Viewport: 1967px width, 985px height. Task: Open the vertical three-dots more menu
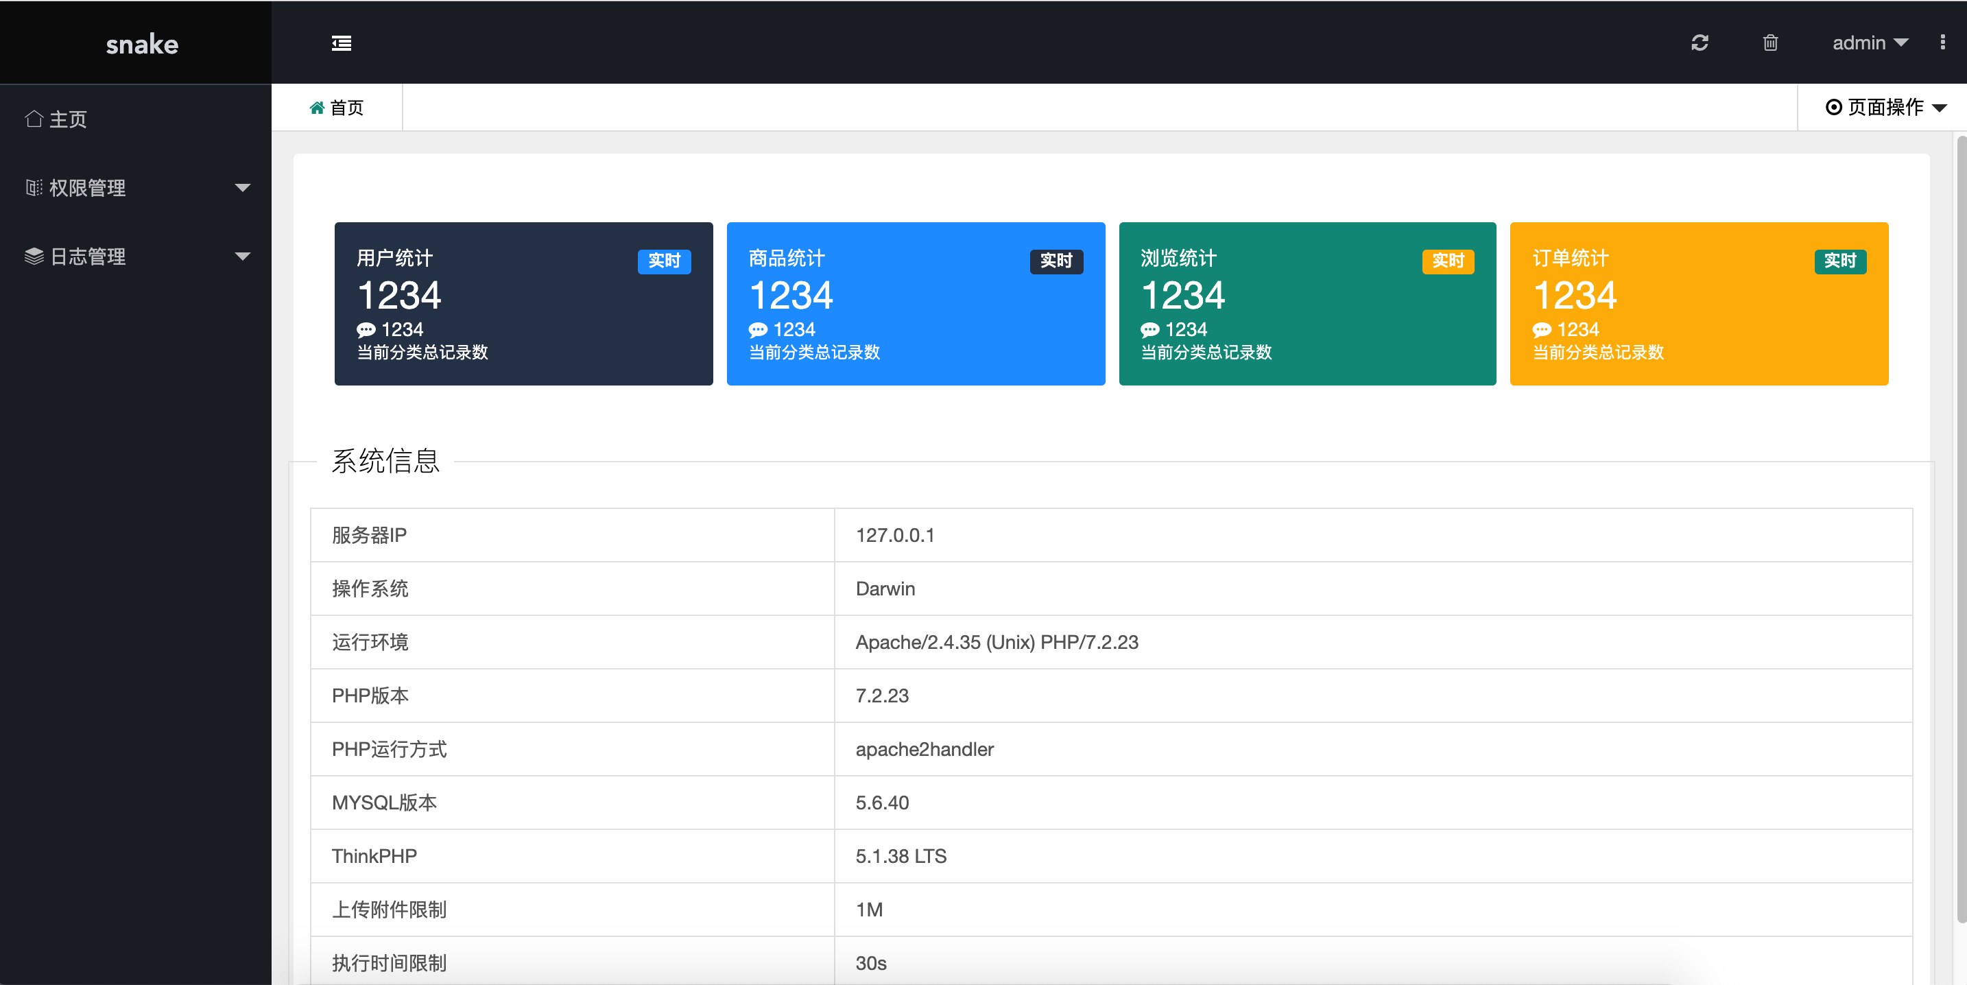click(1942, 43)
